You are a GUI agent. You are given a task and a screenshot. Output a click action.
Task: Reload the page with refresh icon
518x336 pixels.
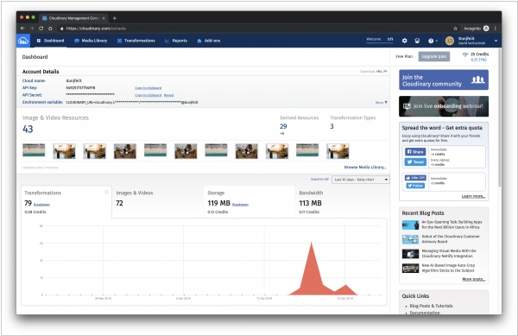coord(41,29)
